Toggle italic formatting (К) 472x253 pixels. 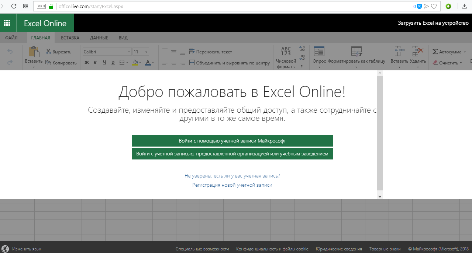click(x=95, y=63)
